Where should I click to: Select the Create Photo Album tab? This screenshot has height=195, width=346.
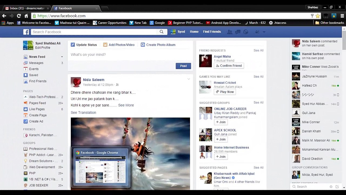click(158, 45)
